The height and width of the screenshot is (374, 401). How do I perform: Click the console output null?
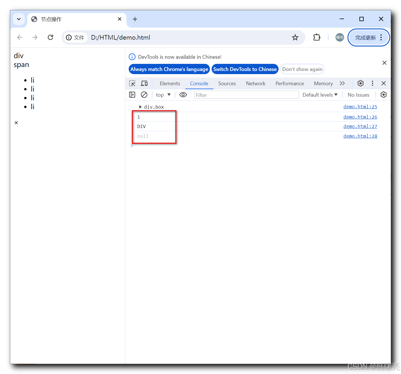point(143,136)
